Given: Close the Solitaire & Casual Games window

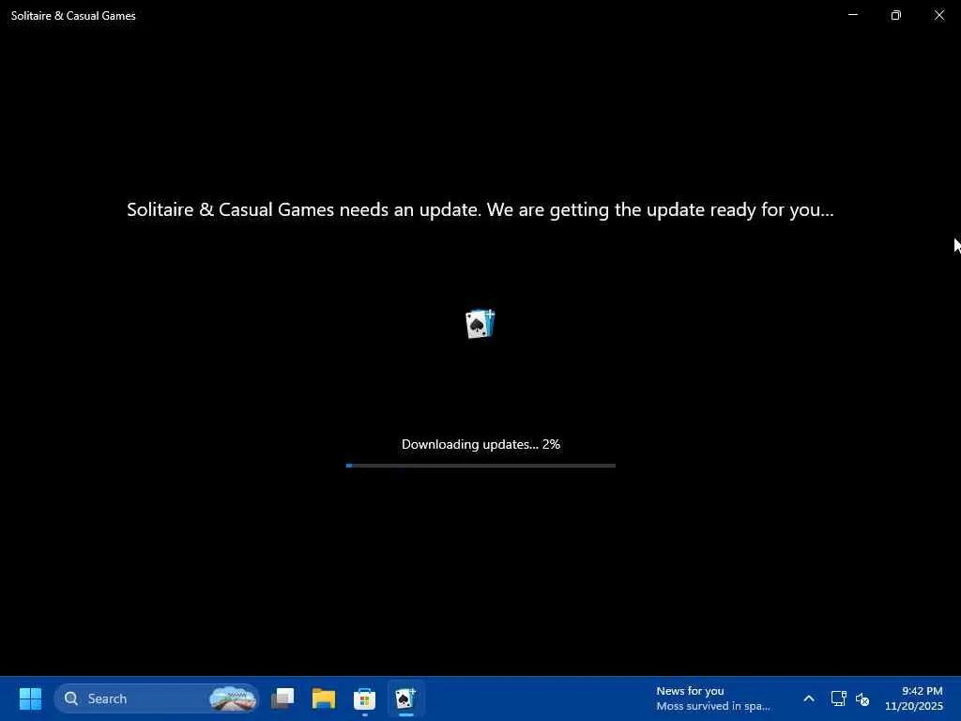Looking at the screenshot, I should coord(938,15).
